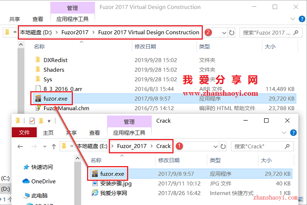Sort by 名称 column in the Fuzor 2017 window
This screenshot has width=307, height=205.
tap(39, 47)
